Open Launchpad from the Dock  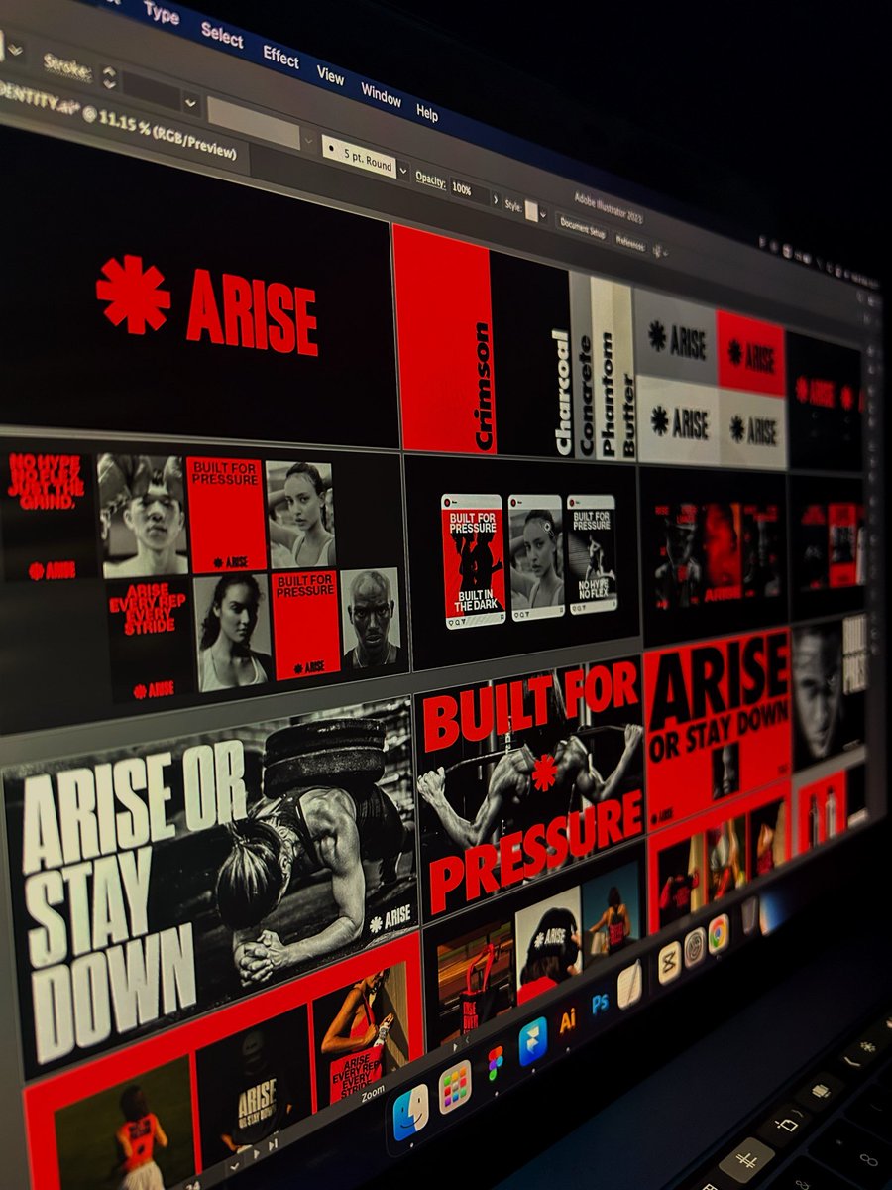point(454,1085)
